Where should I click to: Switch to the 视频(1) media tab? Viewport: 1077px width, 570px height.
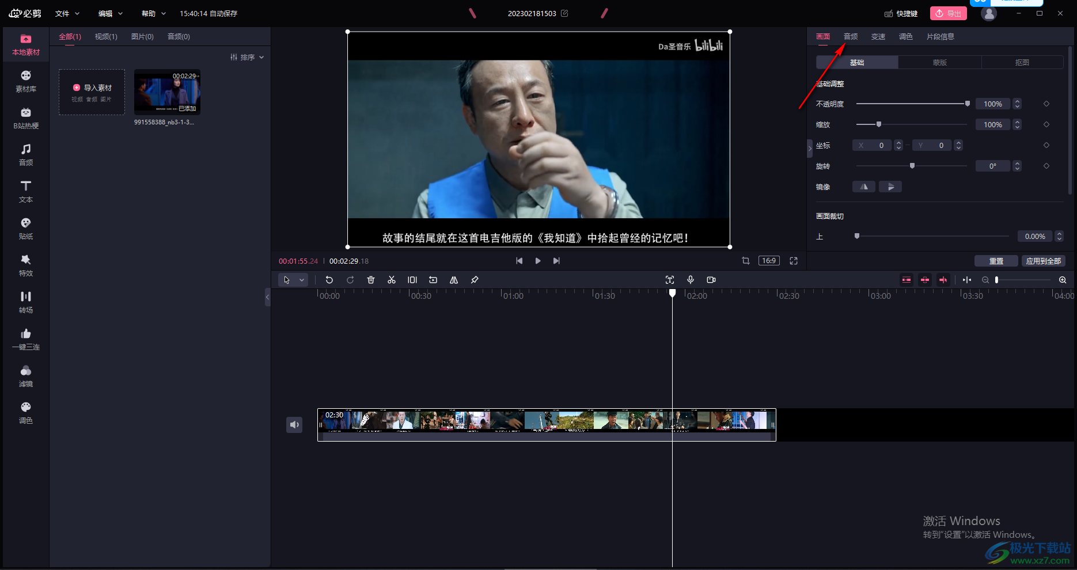[106, 36]
